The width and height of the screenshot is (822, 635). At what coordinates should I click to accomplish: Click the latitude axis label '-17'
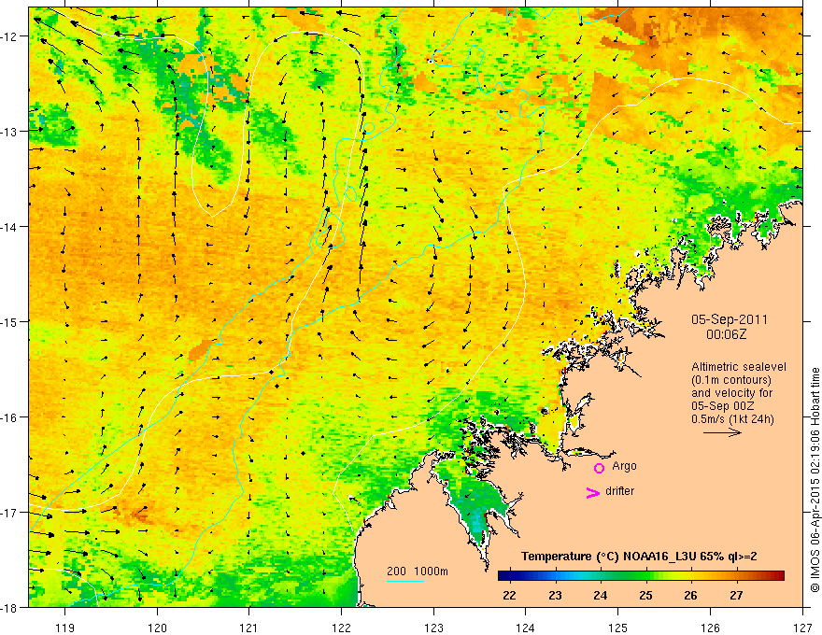pyautogui.click(x=10, y=512)
